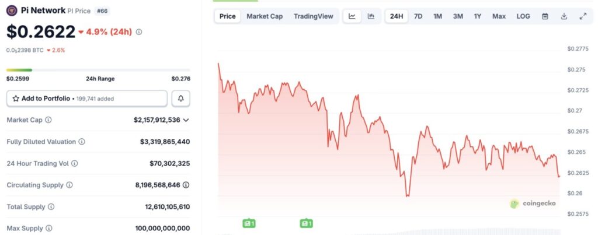Screen dimensions: 598x235
Task: Click the Fully Diluted Valuation info icon
Action: [82, 142]
